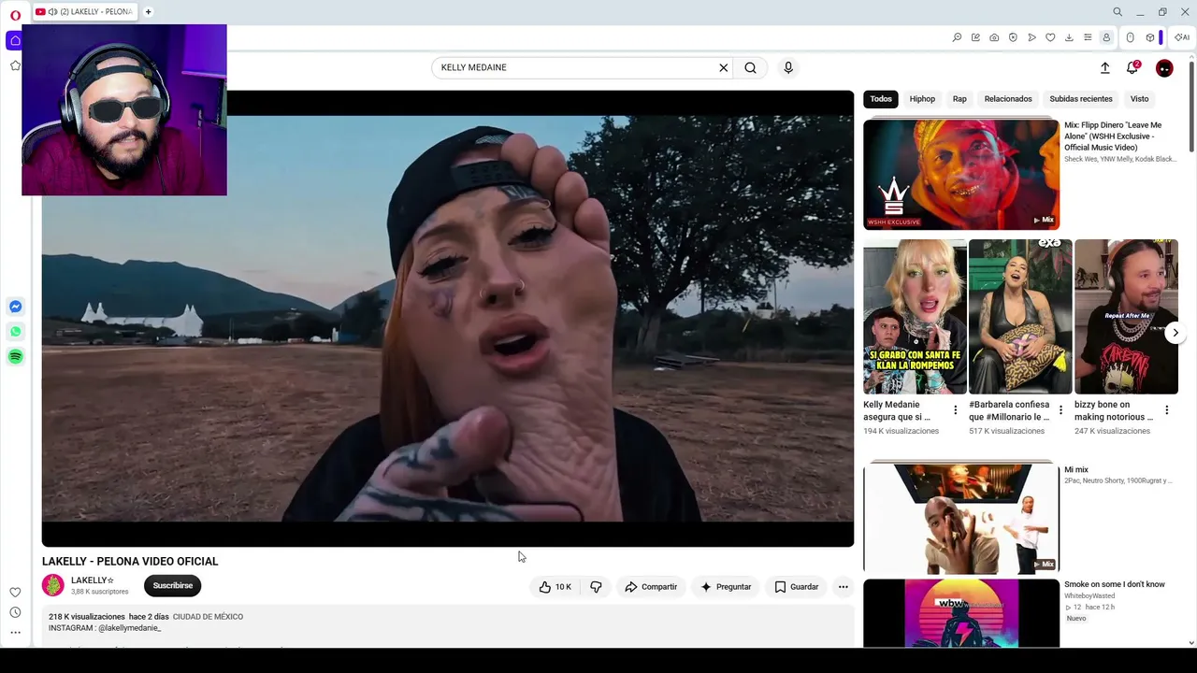Image resolution: width=1197 pixels, height=673 pixels.
Task: Subscribe to LAKELLY channel via Suscribirse
Action: (x=173, y=585)
